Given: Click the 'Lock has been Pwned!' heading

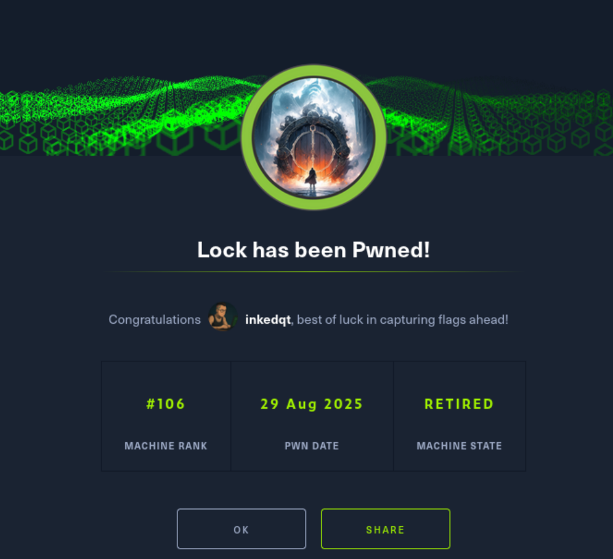Looking at the screenshot, I should (314, 249).
